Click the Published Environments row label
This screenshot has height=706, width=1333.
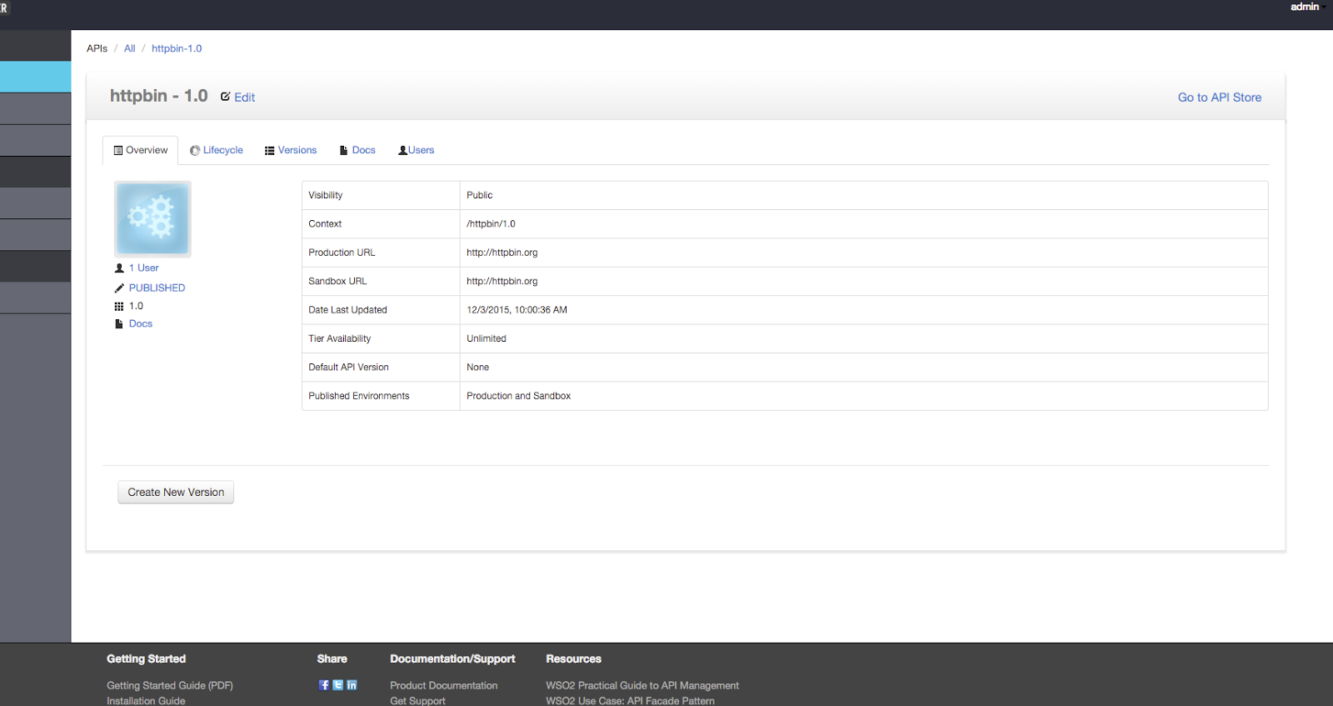click(x=358, y=396)
